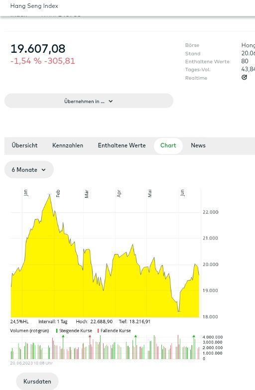Click the 21.000 axis label

click(x=210, y=238)
